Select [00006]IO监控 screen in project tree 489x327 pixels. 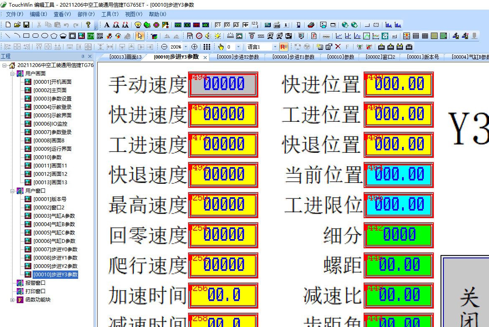pos(50,124)
